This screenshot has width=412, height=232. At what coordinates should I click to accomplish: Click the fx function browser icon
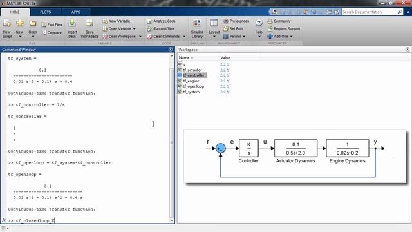tap(4, 220)
